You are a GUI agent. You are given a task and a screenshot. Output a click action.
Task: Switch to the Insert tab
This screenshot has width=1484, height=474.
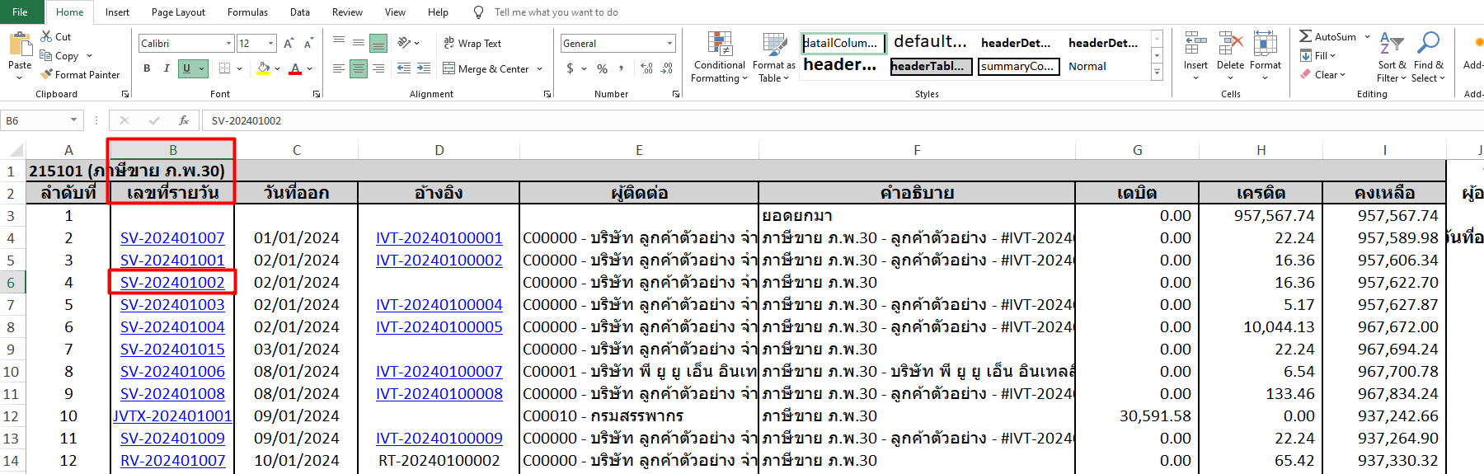[117, 12]
